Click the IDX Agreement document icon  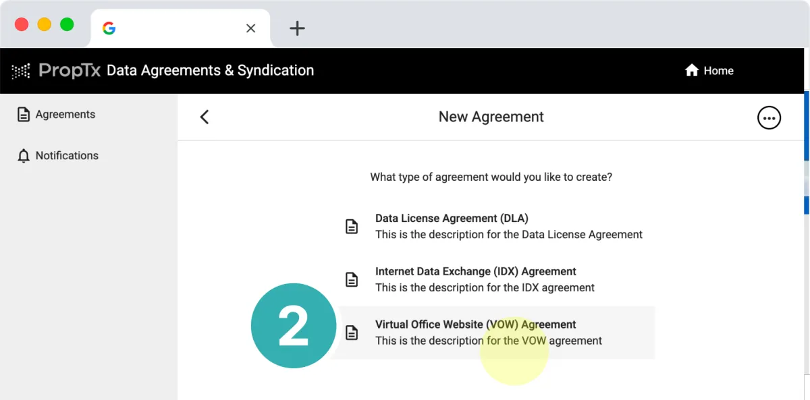click(x=352, y=279)
